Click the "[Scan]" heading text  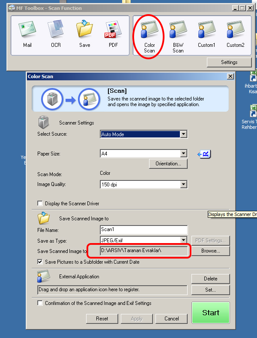[x=117, y=91]
